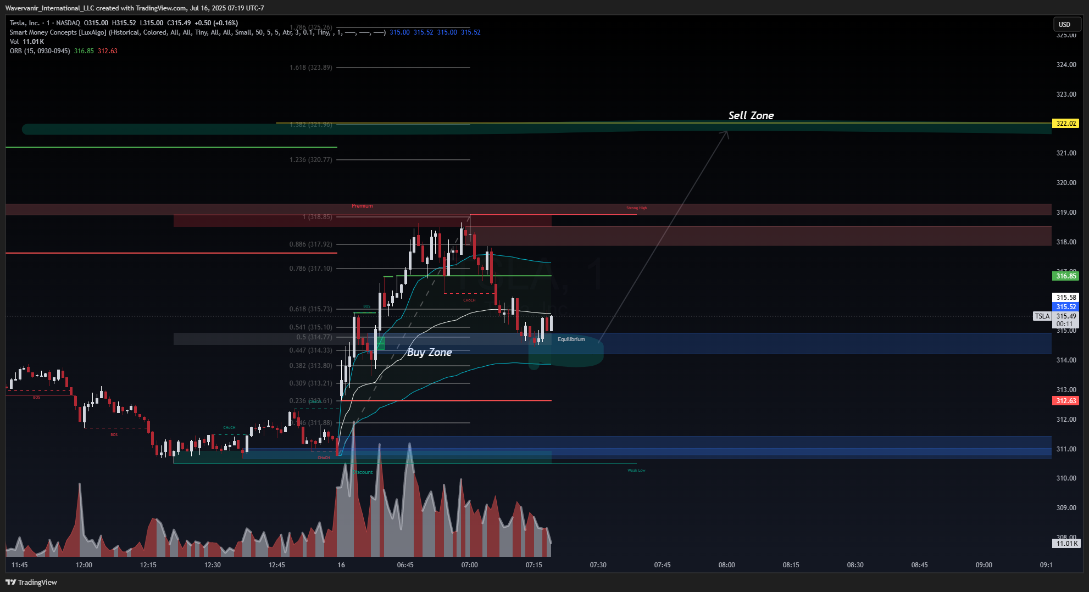Open the USD currency selector
Viewport: 1089px width, 592px height.
pyautogui.click(x=1066, y=24)
